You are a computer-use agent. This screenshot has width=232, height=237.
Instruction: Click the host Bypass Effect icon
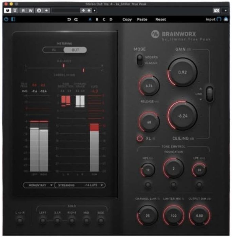tap(15, 11)
